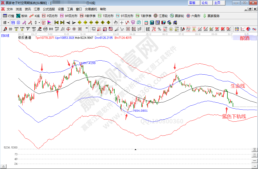Open the 板块 sector view
This screenshot has height=169, width=258.
tap(22, 16)
